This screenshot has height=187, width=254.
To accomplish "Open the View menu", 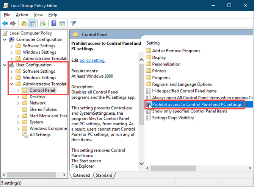I will point(38,15).
